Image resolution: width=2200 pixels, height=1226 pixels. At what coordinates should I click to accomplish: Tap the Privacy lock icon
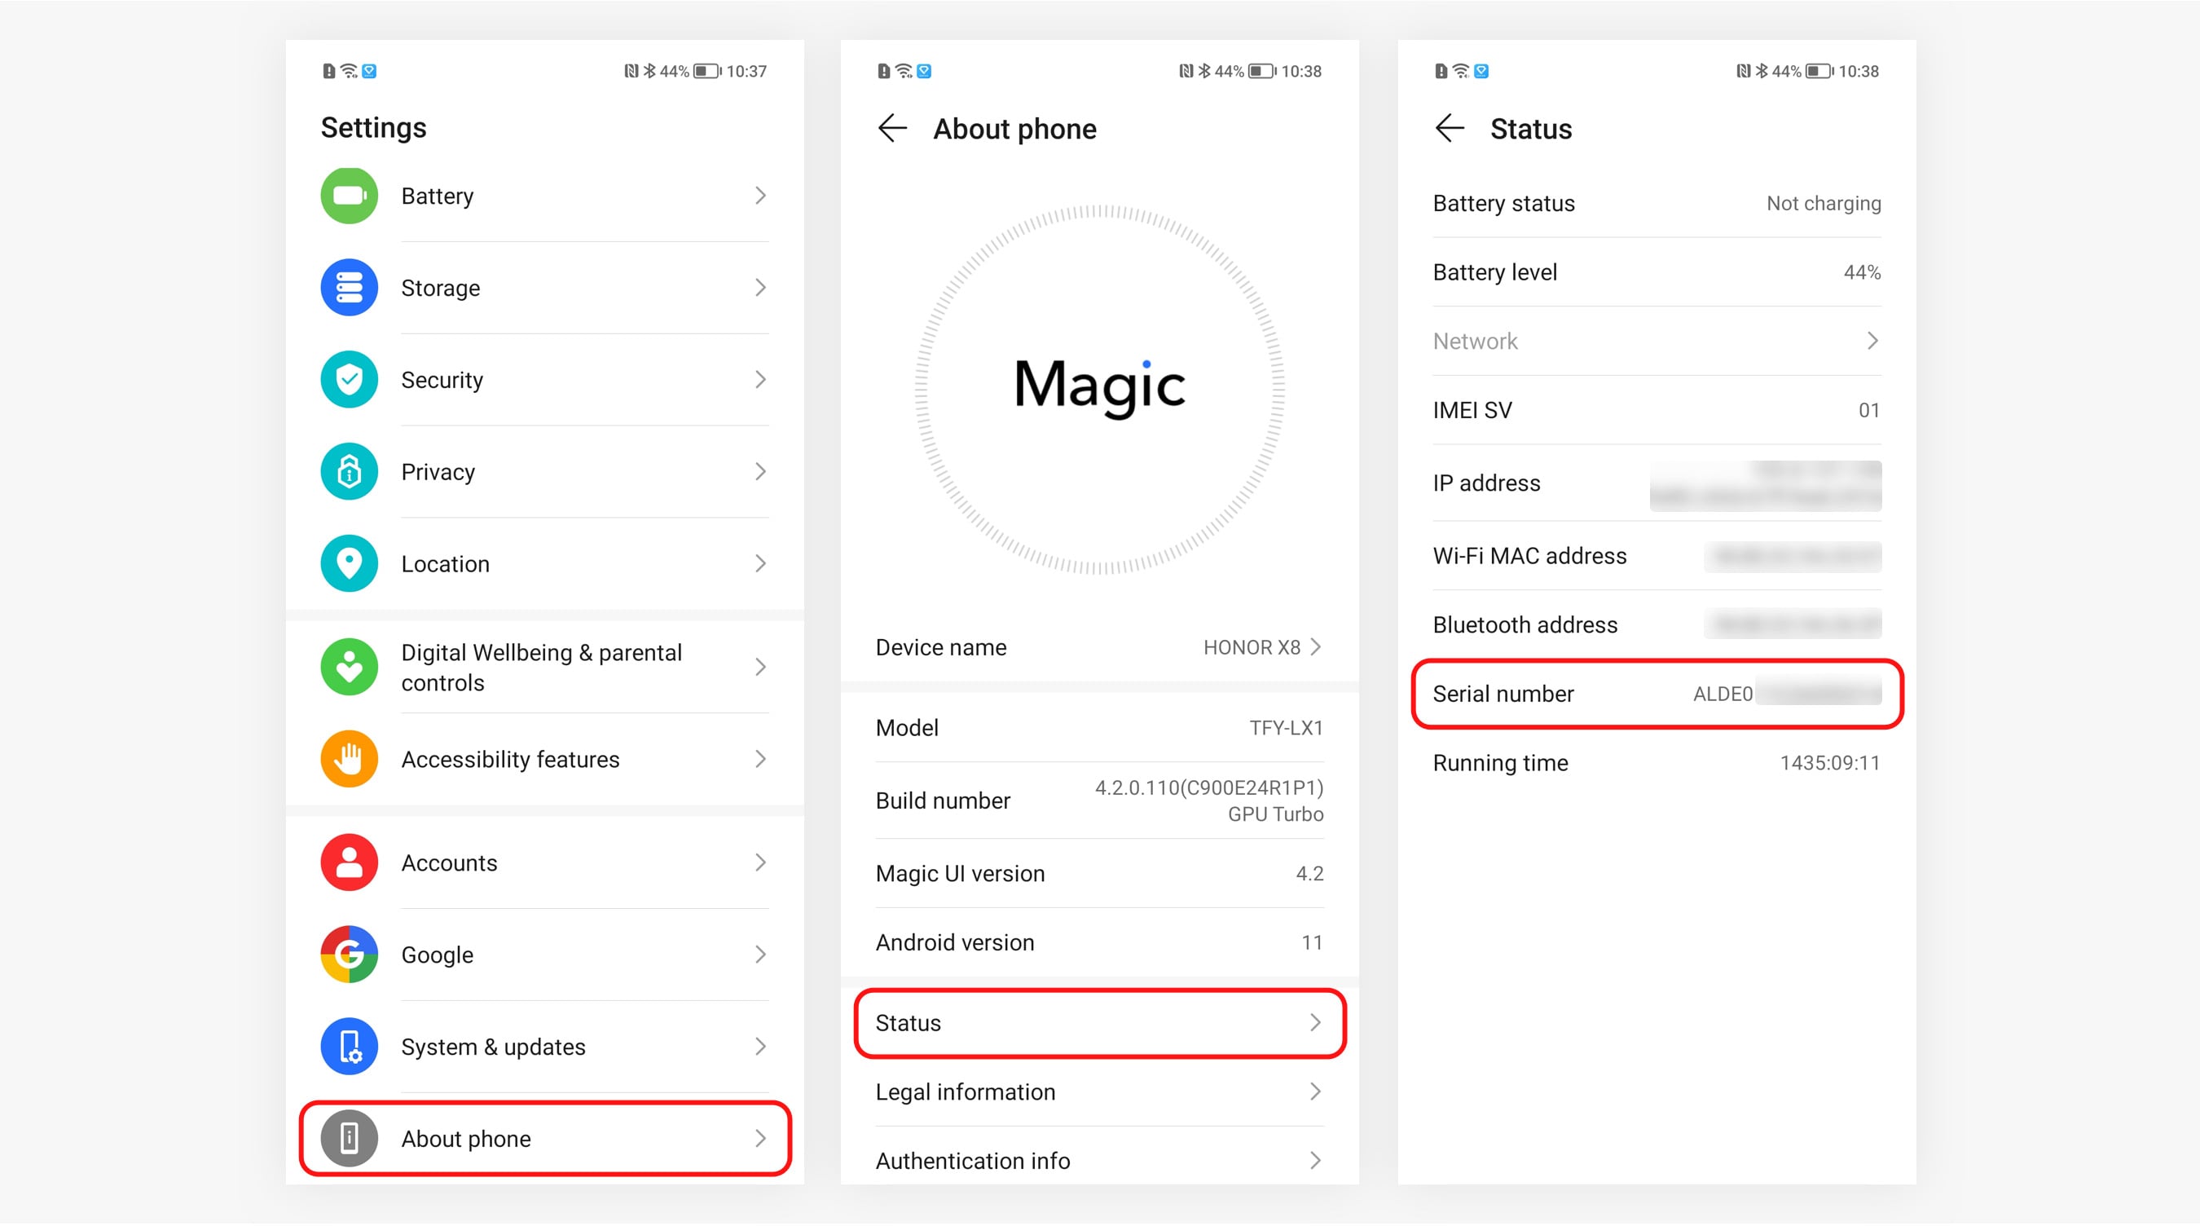click(x=349, y=472)
